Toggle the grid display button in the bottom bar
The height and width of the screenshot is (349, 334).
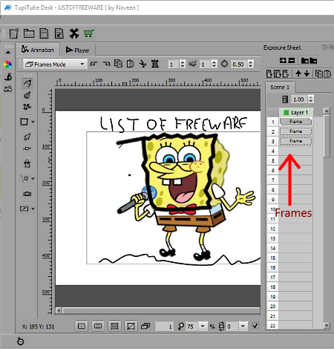pyautogui.click(x=82, y=326)
